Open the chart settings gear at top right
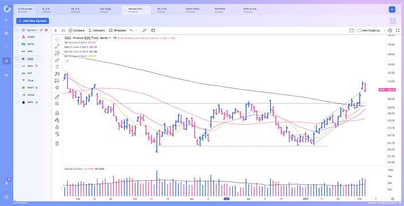The height and width of the screenshot is (206, 404). (390, 30)
